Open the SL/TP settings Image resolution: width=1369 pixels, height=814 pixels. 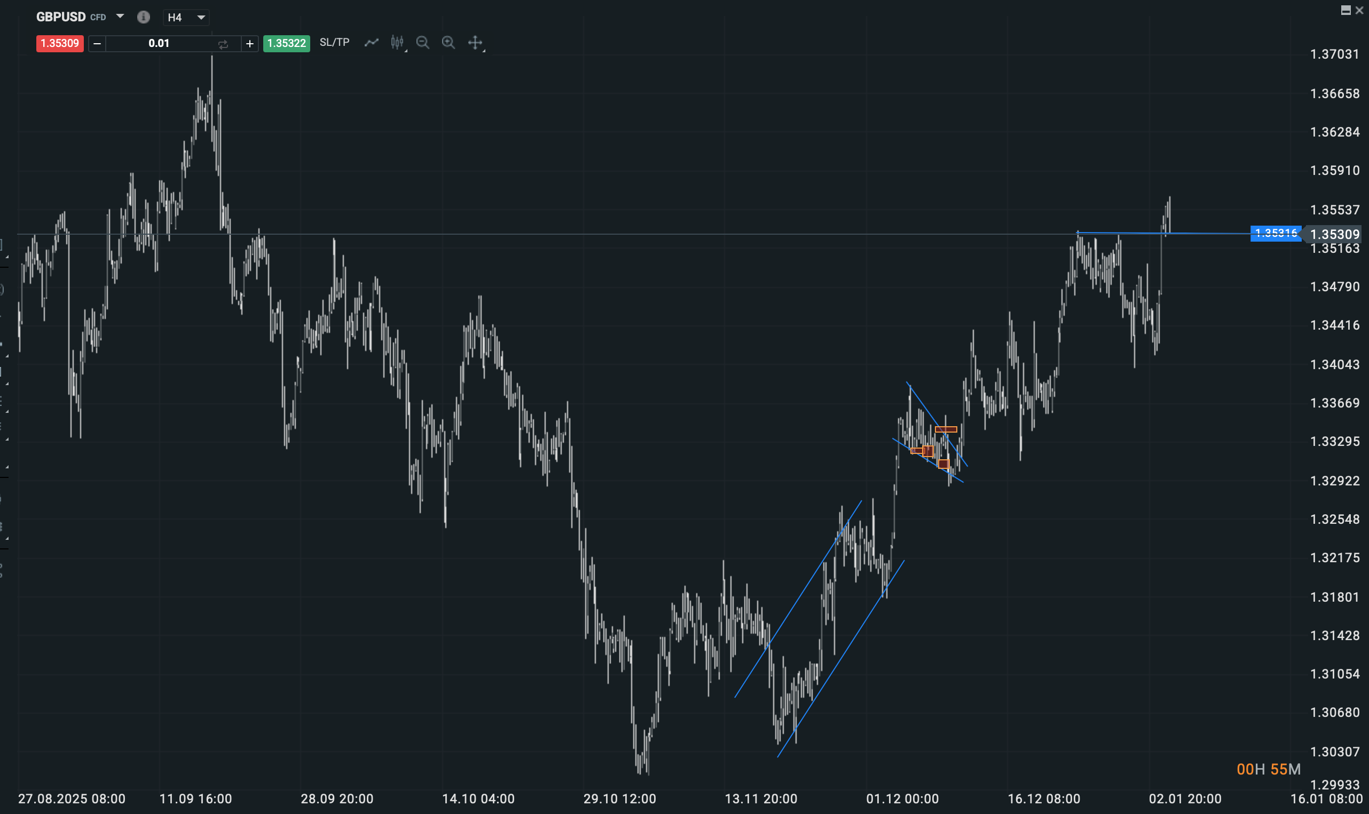click(x=334, y=42)
